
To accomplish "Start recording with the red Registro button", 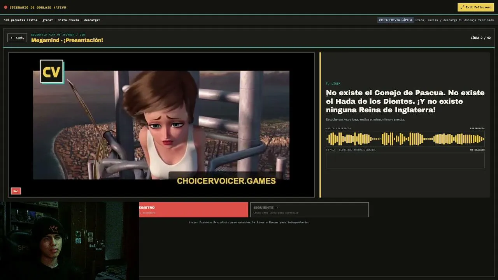I will [x=193, y=210].
